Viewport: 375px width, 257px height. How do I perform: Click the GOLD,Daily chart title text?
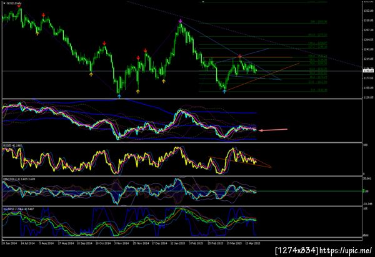tap(14, 3)
